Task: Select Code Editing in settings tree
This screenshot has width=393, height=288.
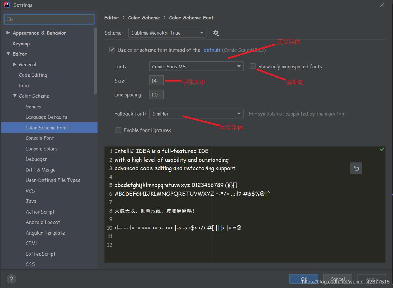Action: click(x=33, y=75)
